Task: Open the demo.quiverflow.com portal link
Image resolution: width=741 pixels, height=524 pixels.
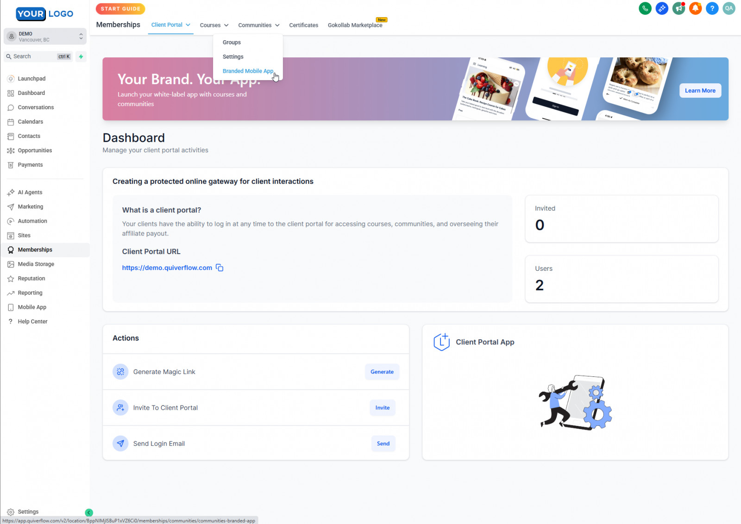Action: pyautogui.click(x=167, y=268)
